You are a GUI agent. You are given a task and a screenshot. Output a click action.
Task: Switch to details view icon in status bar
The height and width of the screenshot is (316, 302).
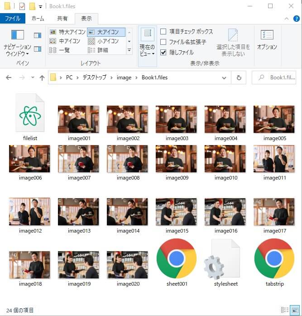pyautogui.click(x=285, y=310)
